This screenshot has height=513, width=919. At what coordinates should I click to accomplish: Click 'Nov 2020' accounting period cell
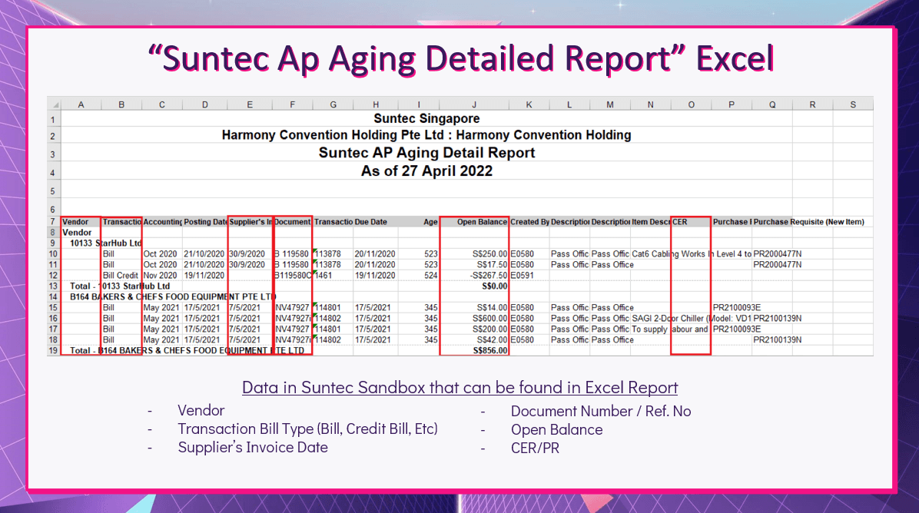pos(160,275)
